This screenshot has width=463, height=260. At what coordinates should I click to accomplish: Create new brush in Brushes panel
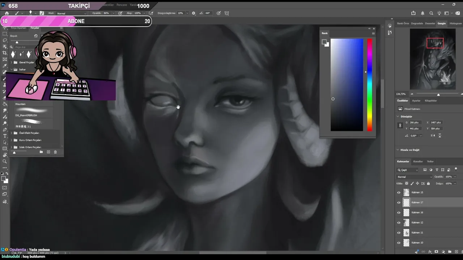48,152
